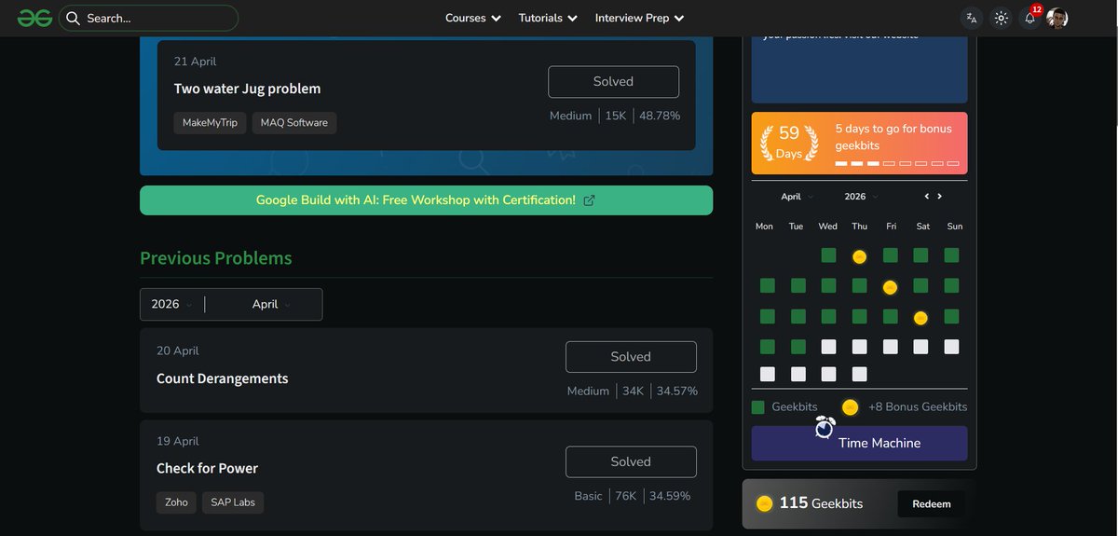Image resolution: width=1118 pixels, height=536 pixels.
Task: Click the 5 days to go bonus banner
Action: click(x=859, y=144)
